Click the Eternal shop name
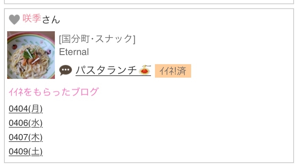This screenshot has width=298, height=167. pos(74,52)
